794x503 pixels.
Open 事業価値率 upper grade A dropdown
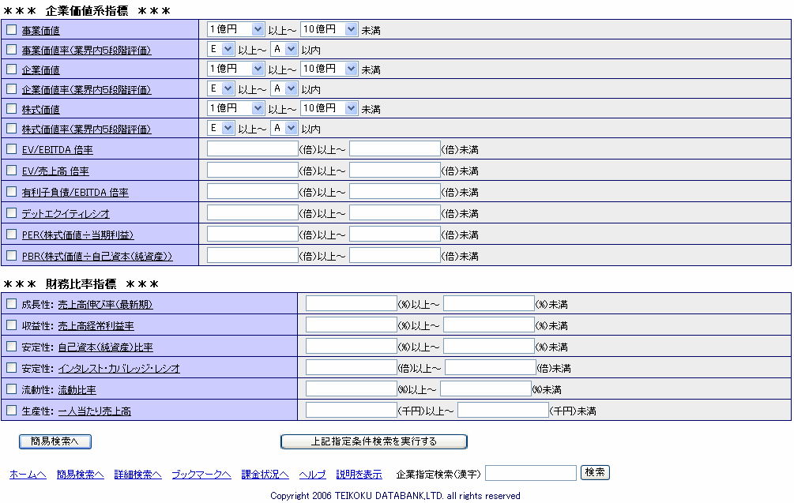tap(284, 49)
